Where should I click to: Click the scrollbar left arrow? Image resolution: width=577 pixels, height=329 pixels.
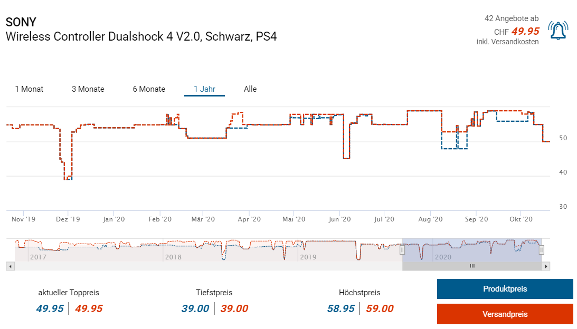10,266
